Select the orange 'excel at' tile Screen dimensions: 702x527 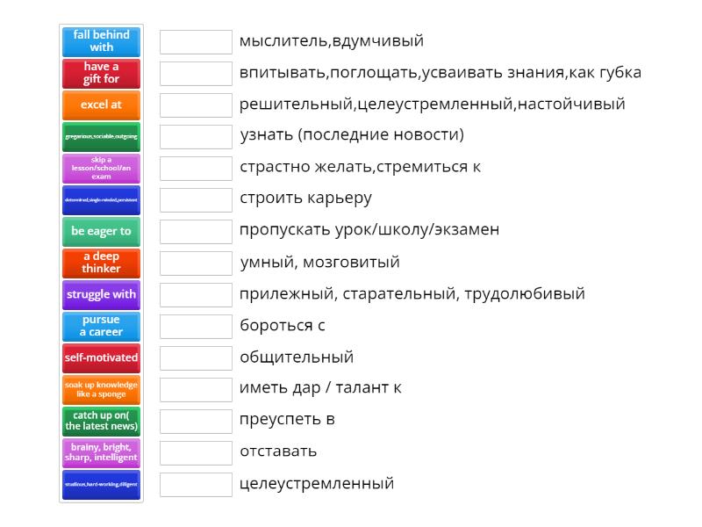coord(101,105)
